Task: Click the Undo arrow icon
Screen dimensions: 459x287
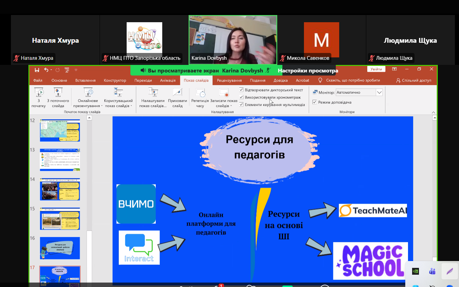Action: (x=46, y=70)
